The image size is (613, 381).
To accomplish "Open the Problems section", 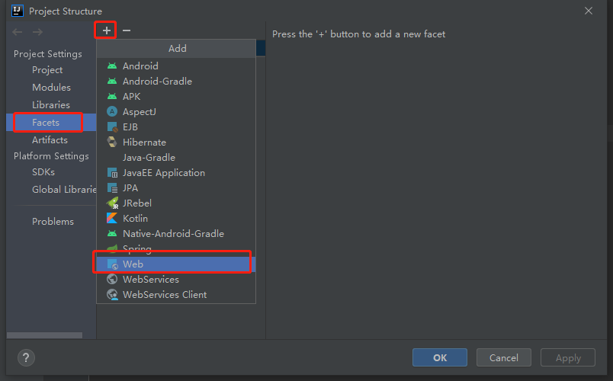I will (x=53, y=222).
